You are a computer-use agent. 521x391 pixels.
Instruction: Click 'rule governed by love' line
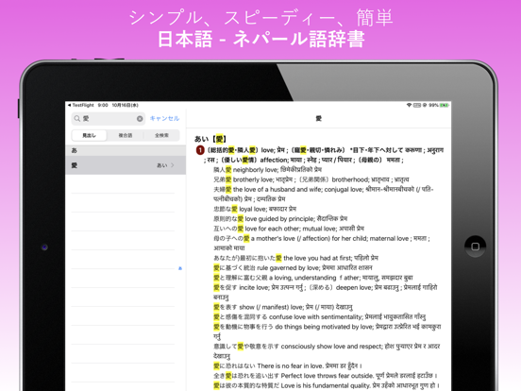(293, 267)
